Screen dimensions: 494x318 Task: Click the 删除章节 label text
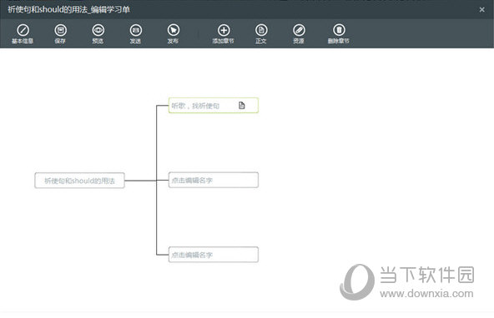coord(339,41)
